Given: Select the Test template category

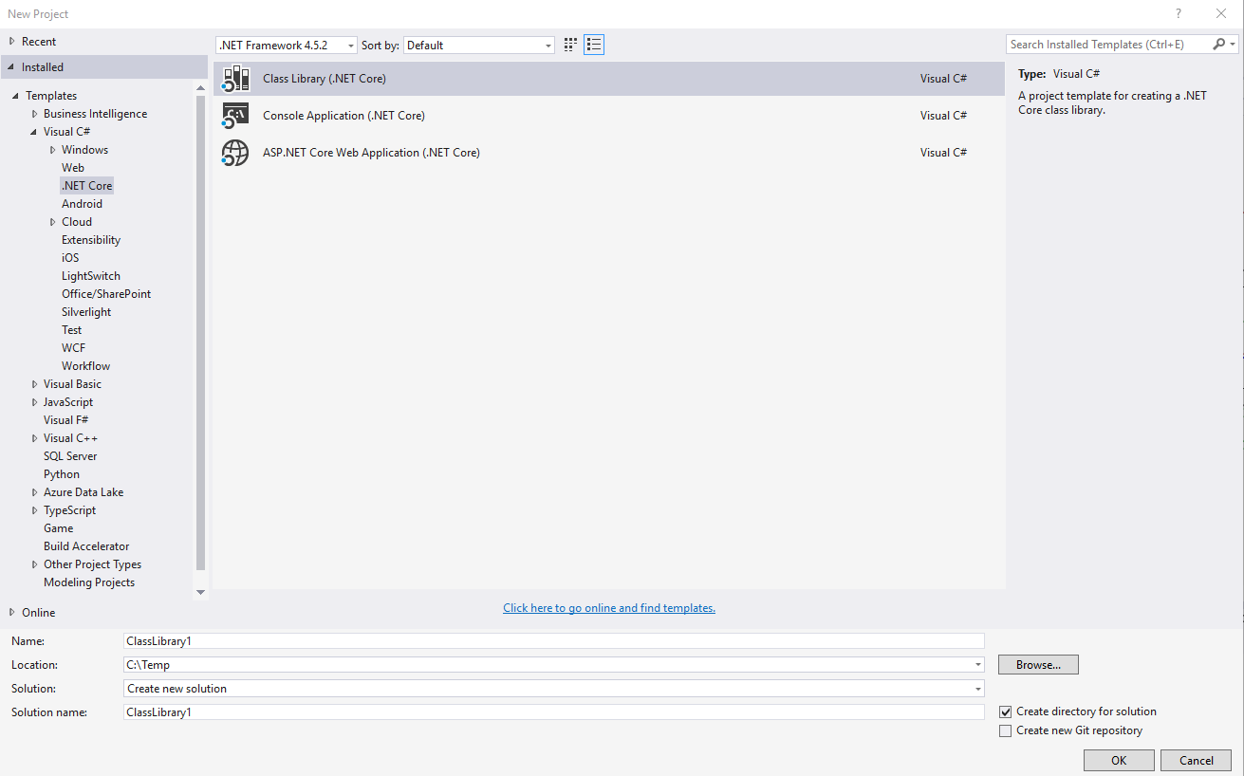Looking at the screenshot, I should coord(72,330).
